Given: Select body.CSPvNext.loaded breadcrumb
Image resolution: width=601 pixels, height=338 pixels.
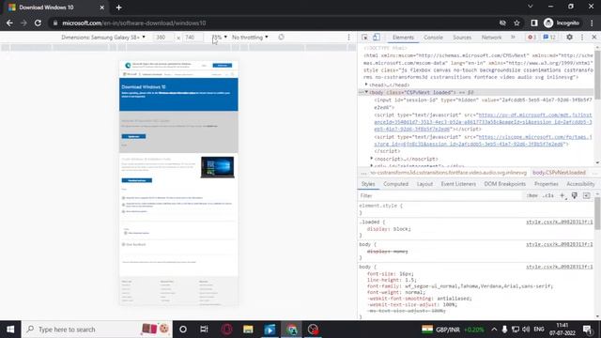Looking at the screenshot, I should pos(559,173).
